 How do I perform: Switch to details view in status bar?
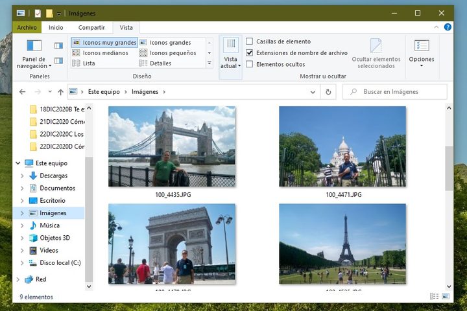tap(434, 296)
